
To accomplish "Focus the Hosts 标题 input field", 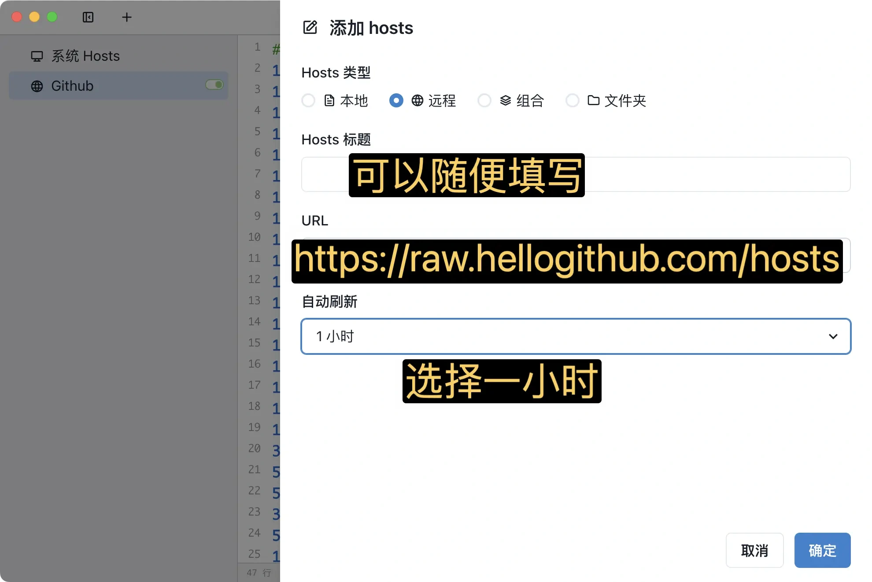I will [x=576, y=174].
